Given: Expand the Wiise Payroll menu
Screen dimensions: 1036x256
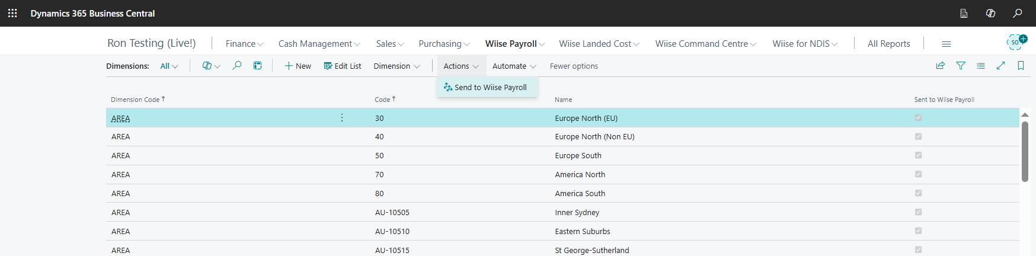Looking at the screenshot, I should [514, 44].
